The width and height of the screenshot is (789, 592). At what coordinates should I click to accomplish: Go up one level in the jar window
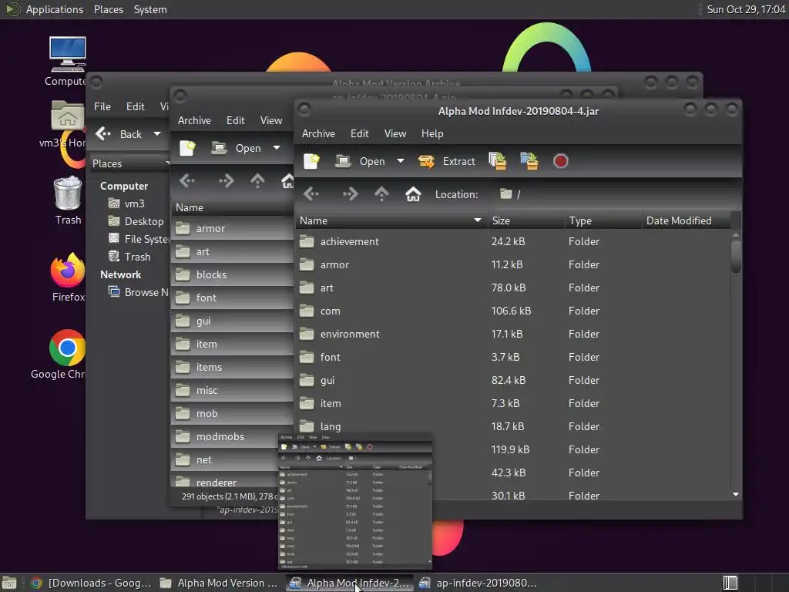click(381, 193)
